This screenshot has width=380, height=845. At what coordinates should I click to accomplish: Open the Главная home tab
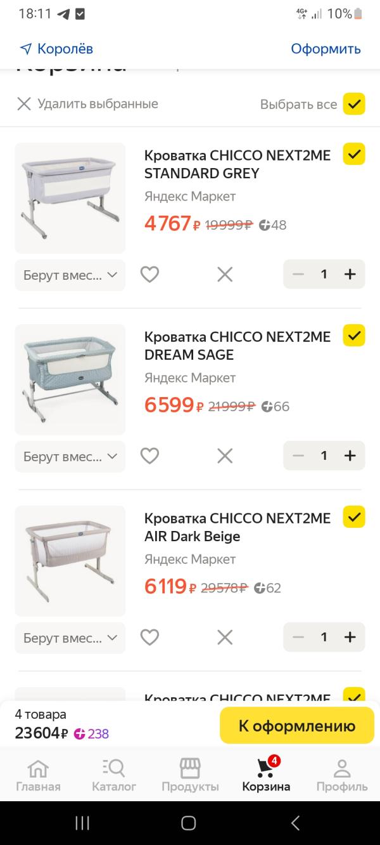click(x=38, y=775)
